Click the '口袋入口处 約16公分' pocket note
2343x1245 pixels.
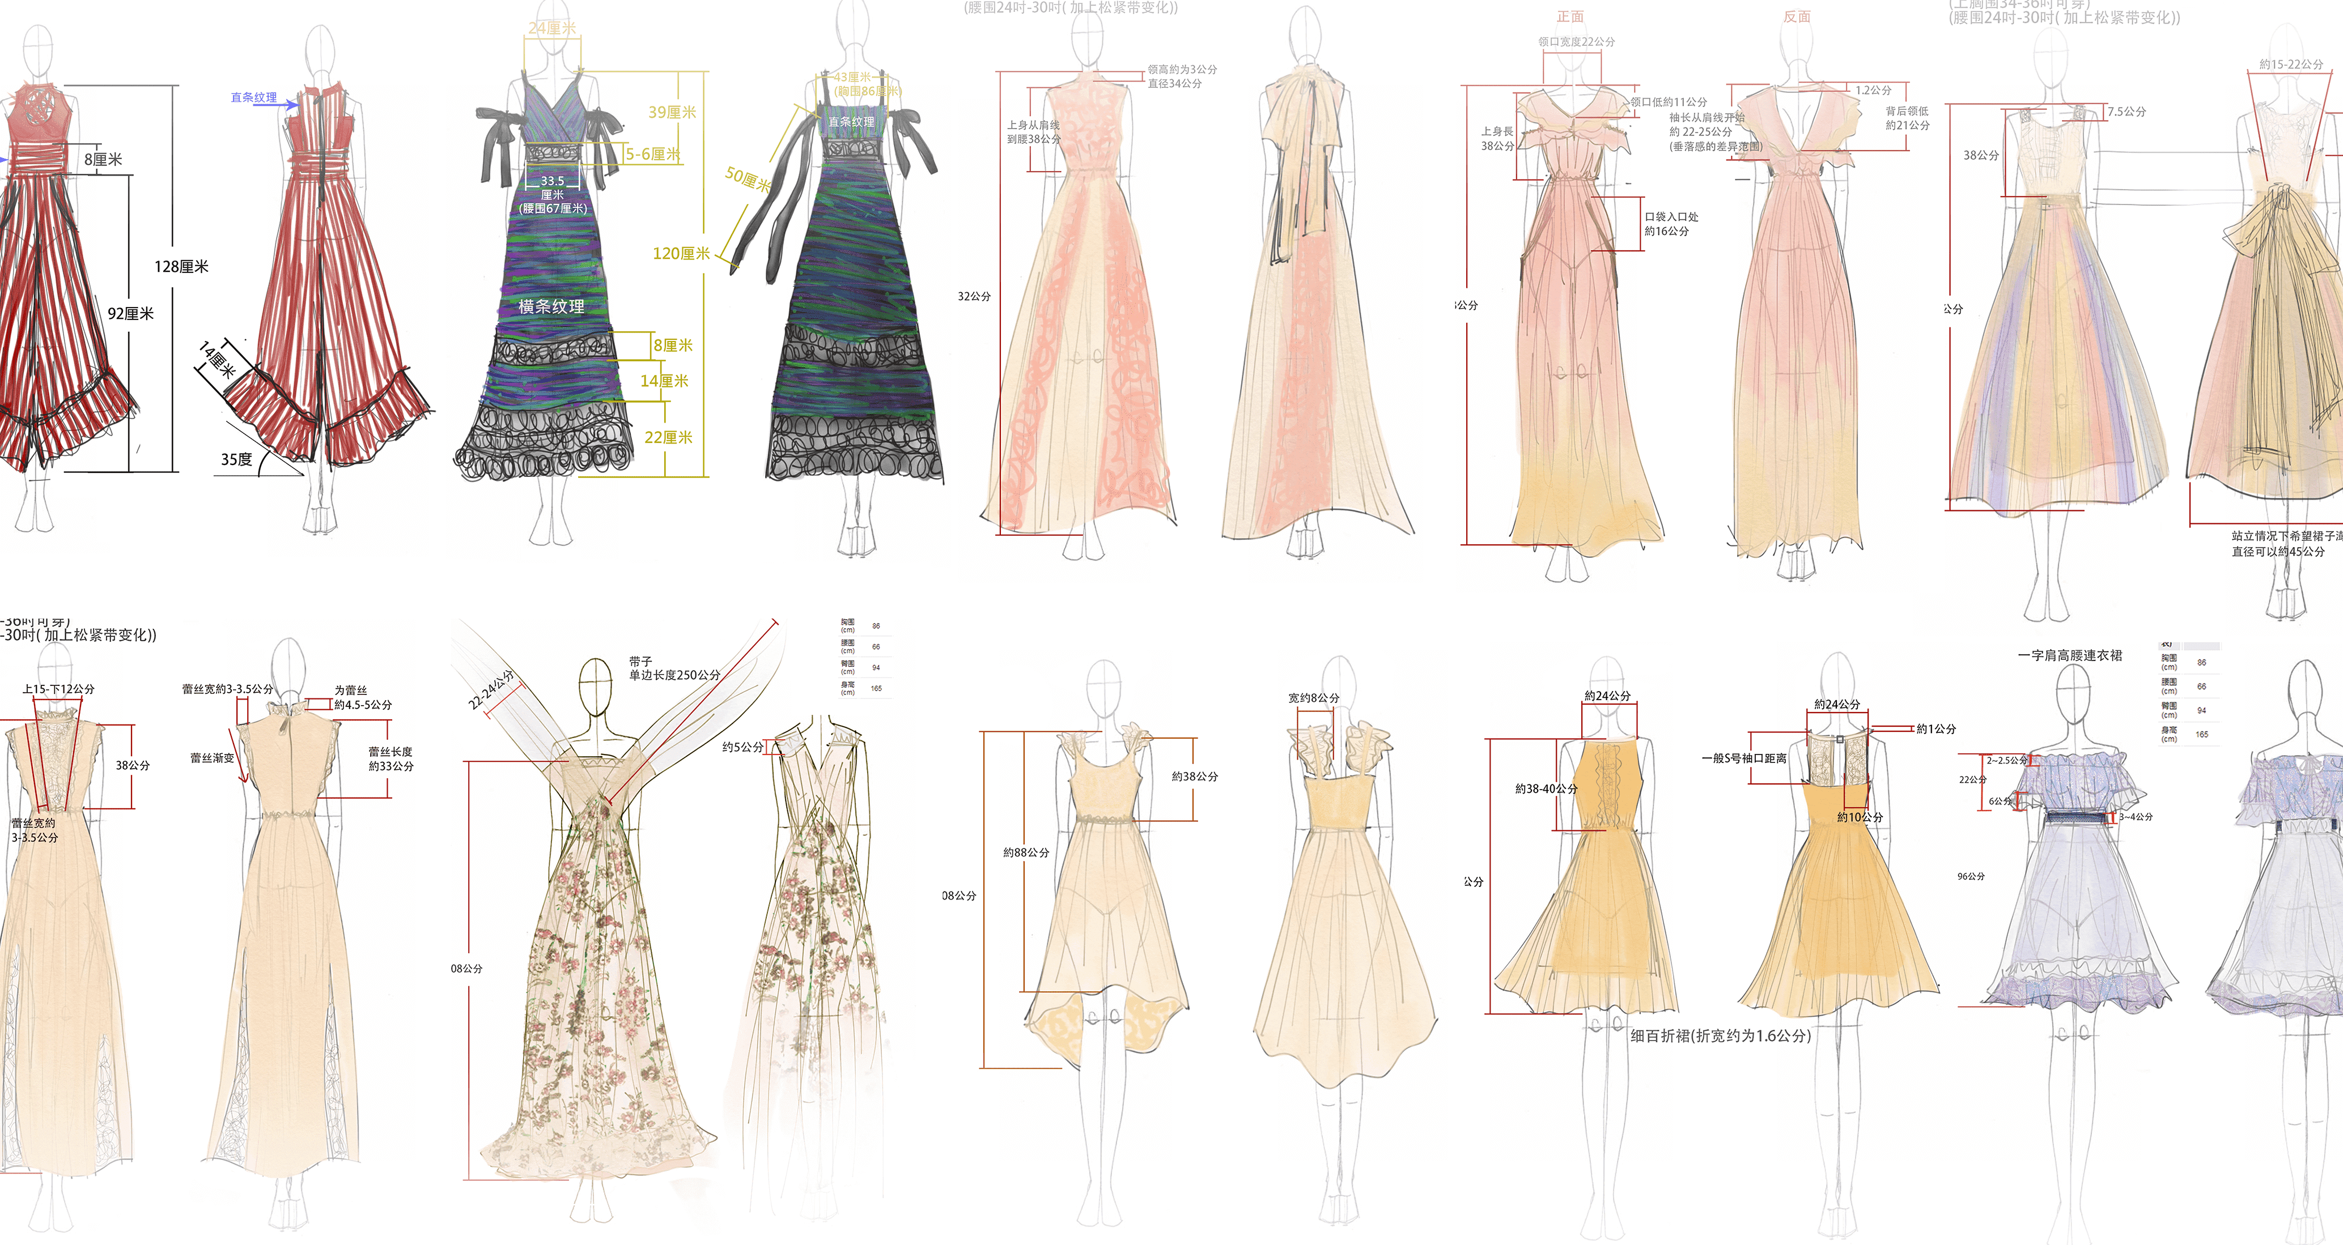pos(1671,224)
